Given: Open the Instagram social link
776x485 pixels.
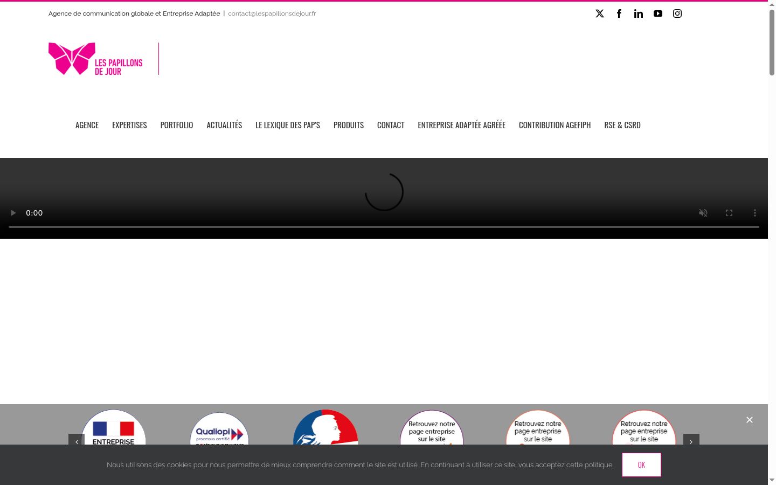Looking at the screenshot, I should coord(677,13).
